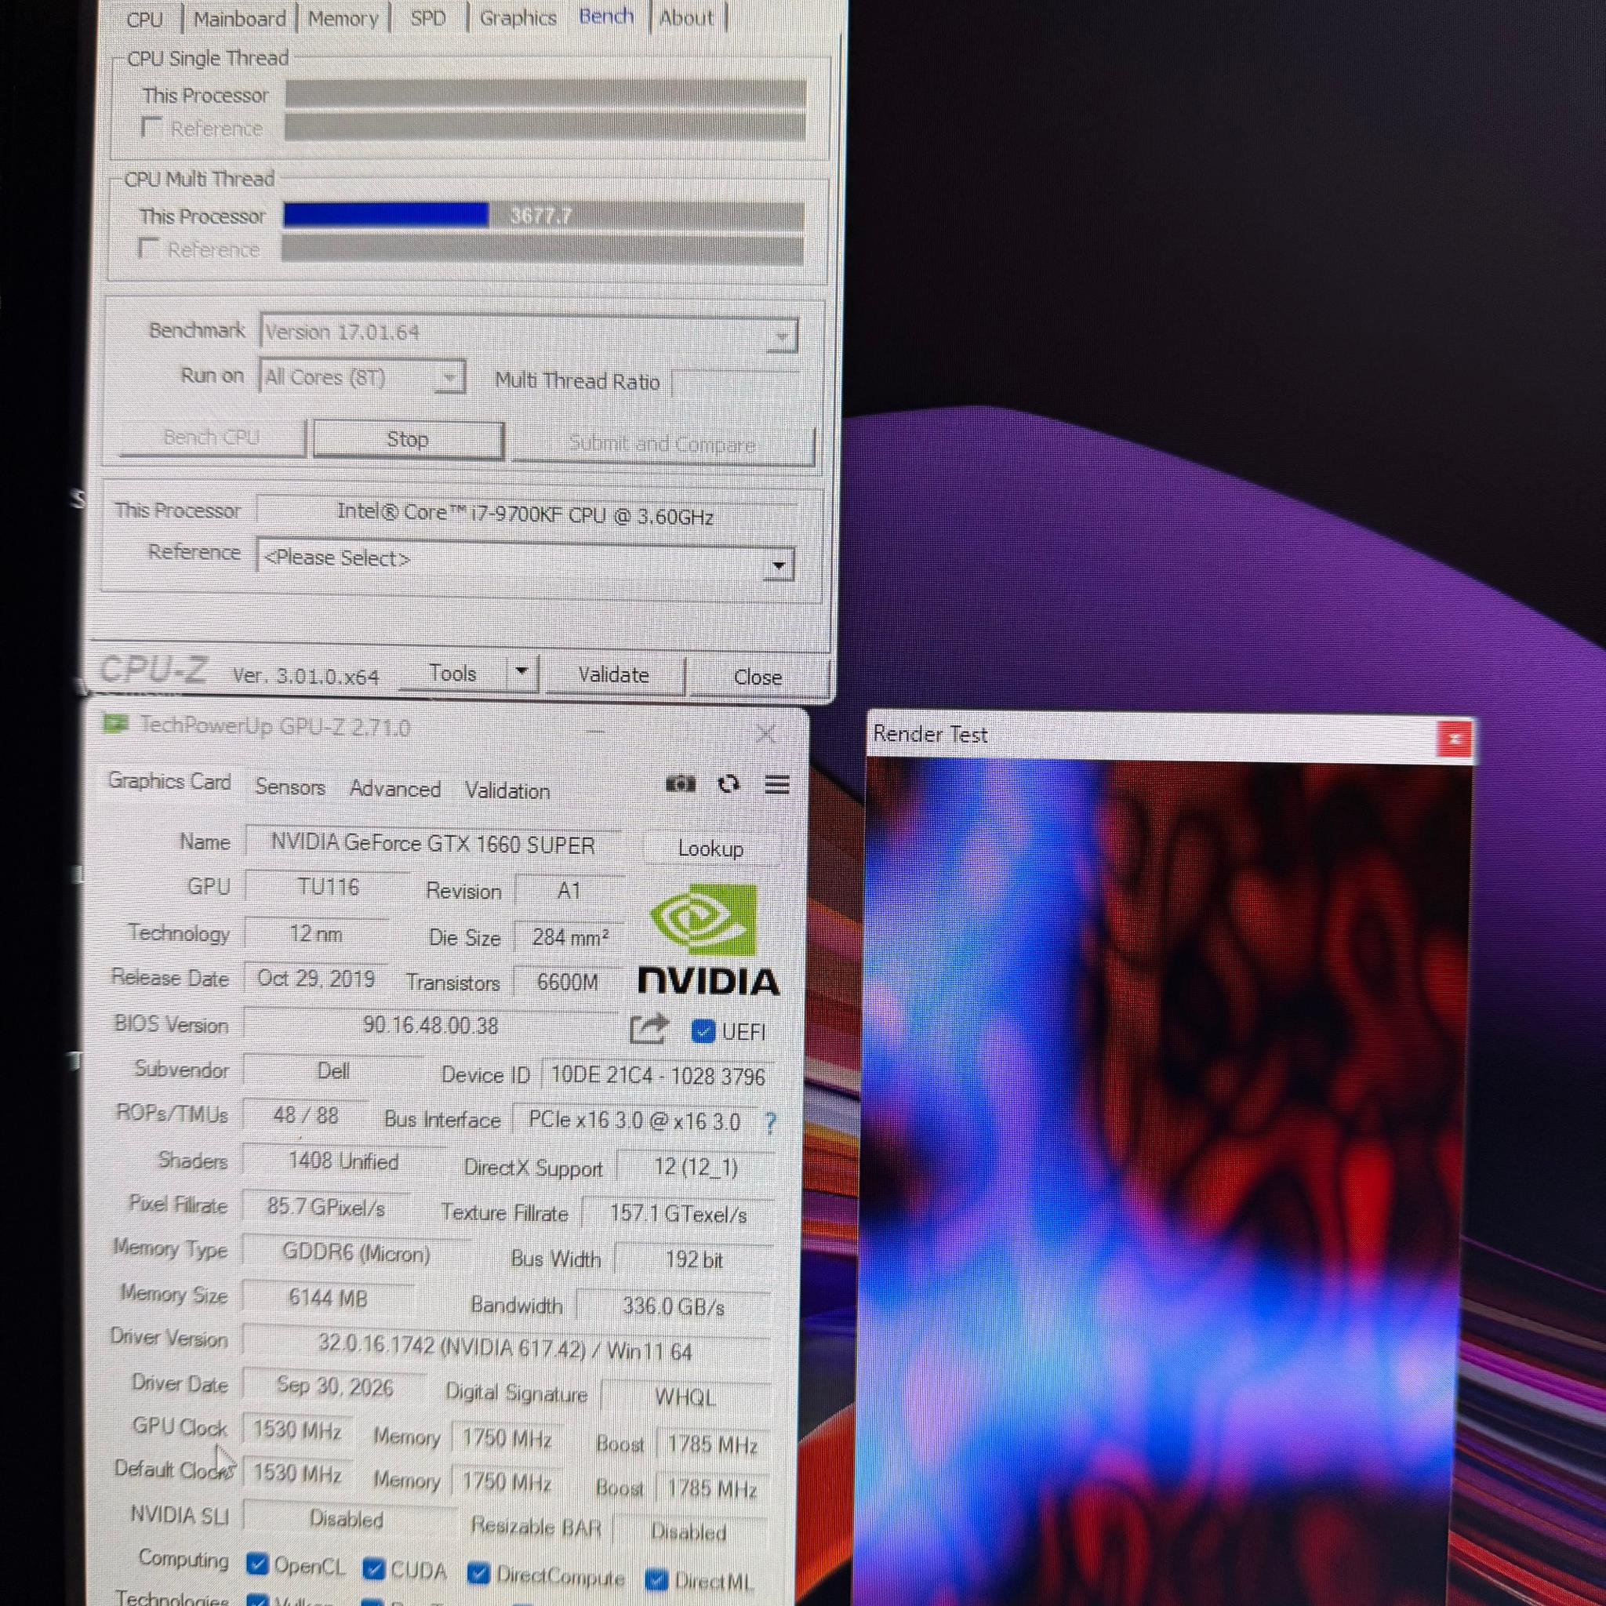Switch to the Memory tab in CPU-Z
This screenshot has width=1606, height=1606.
click(x=343, y=18)
